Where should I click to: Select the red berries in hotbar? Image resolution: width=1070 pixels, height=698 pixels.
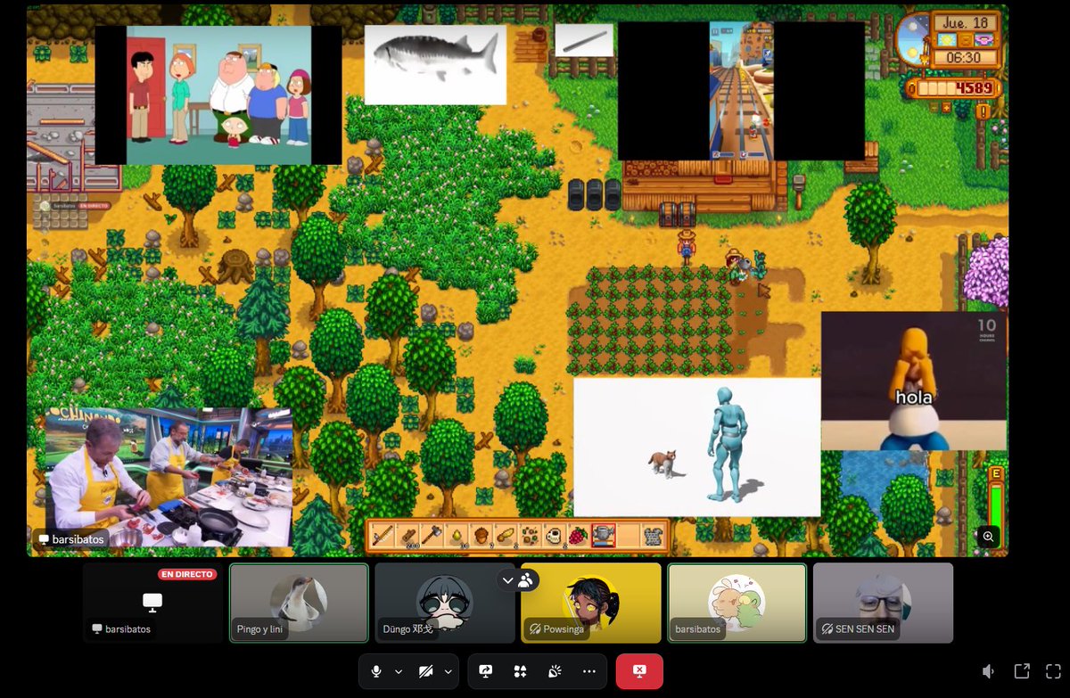click(x=579, y=535)
